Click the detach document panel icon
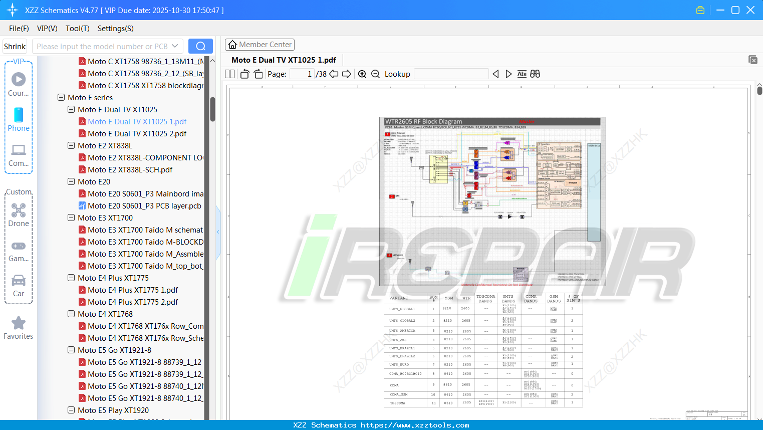The height and width of the screenshot is (430, 763). tap(753, 60)
